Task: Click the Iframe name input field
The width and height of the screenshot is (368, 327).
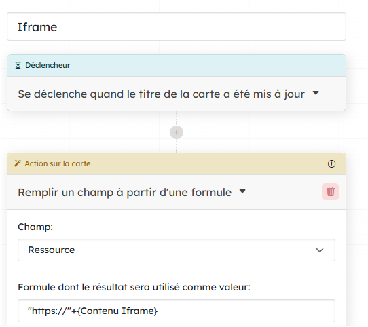Action: 177,26
